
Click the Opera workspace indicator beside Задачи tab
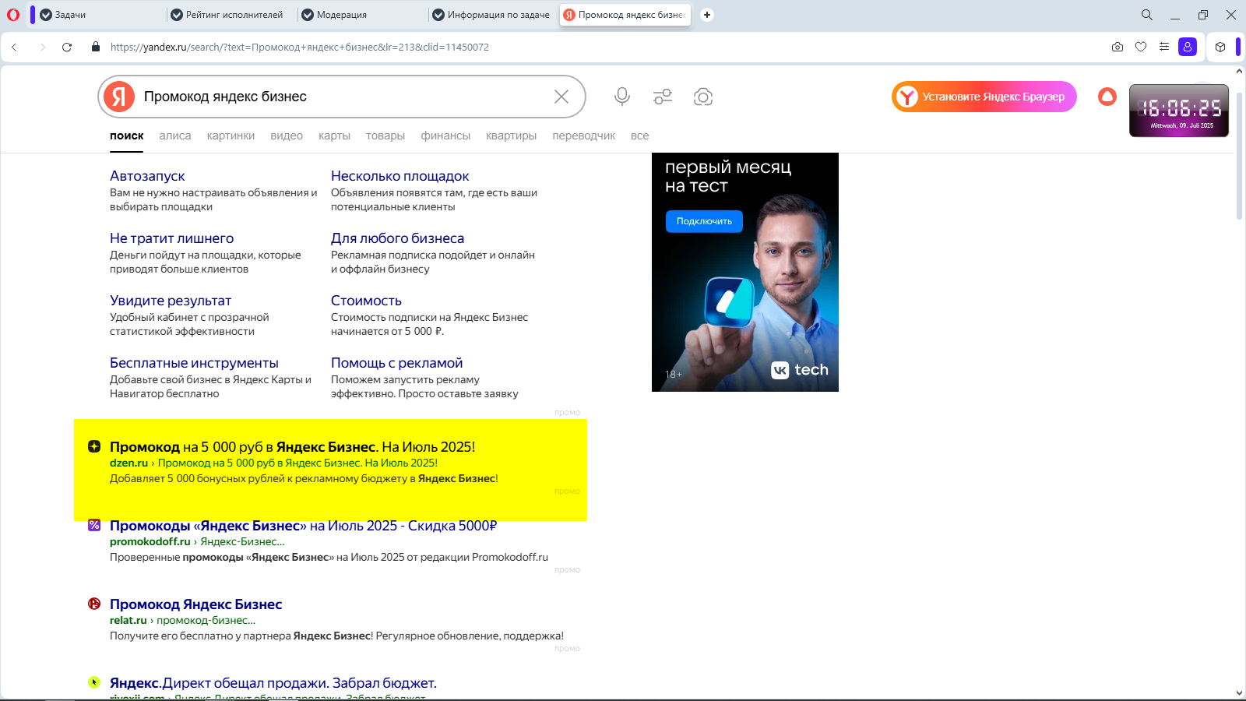tap(32, 15)
